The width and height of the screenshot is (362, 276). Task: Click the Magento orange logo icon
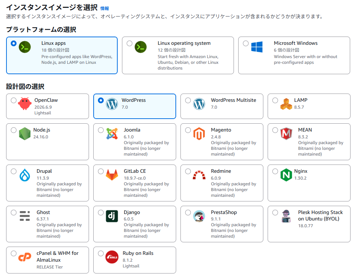tap(199, 134)
